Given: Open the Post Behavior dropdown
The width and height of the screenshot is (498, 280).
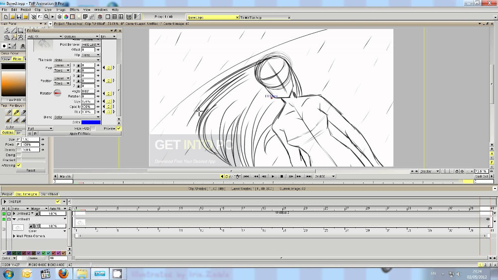Looking at the screenshot, I should pyautogui.click(x=91, y=45).
